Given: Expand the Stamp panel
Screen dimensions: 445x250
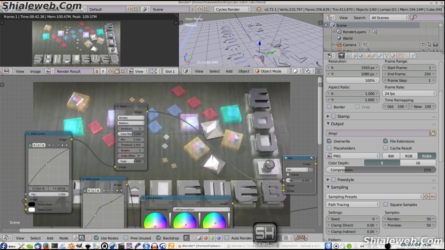Looking at the screenshot, I should pos(328,116).
